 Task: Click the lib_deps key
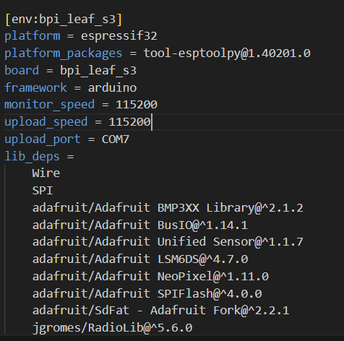pos(32,157)
